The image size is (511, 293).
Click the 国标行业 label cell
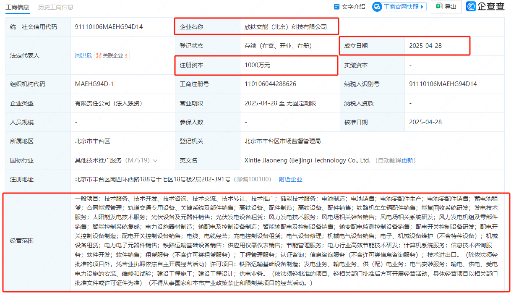tap(38, 160)
